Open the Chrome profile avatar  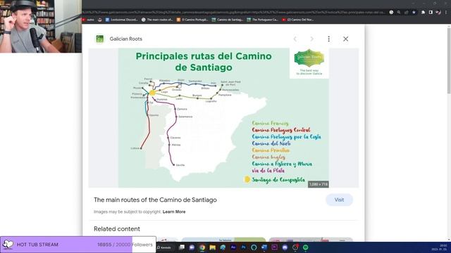click(438, 13)
